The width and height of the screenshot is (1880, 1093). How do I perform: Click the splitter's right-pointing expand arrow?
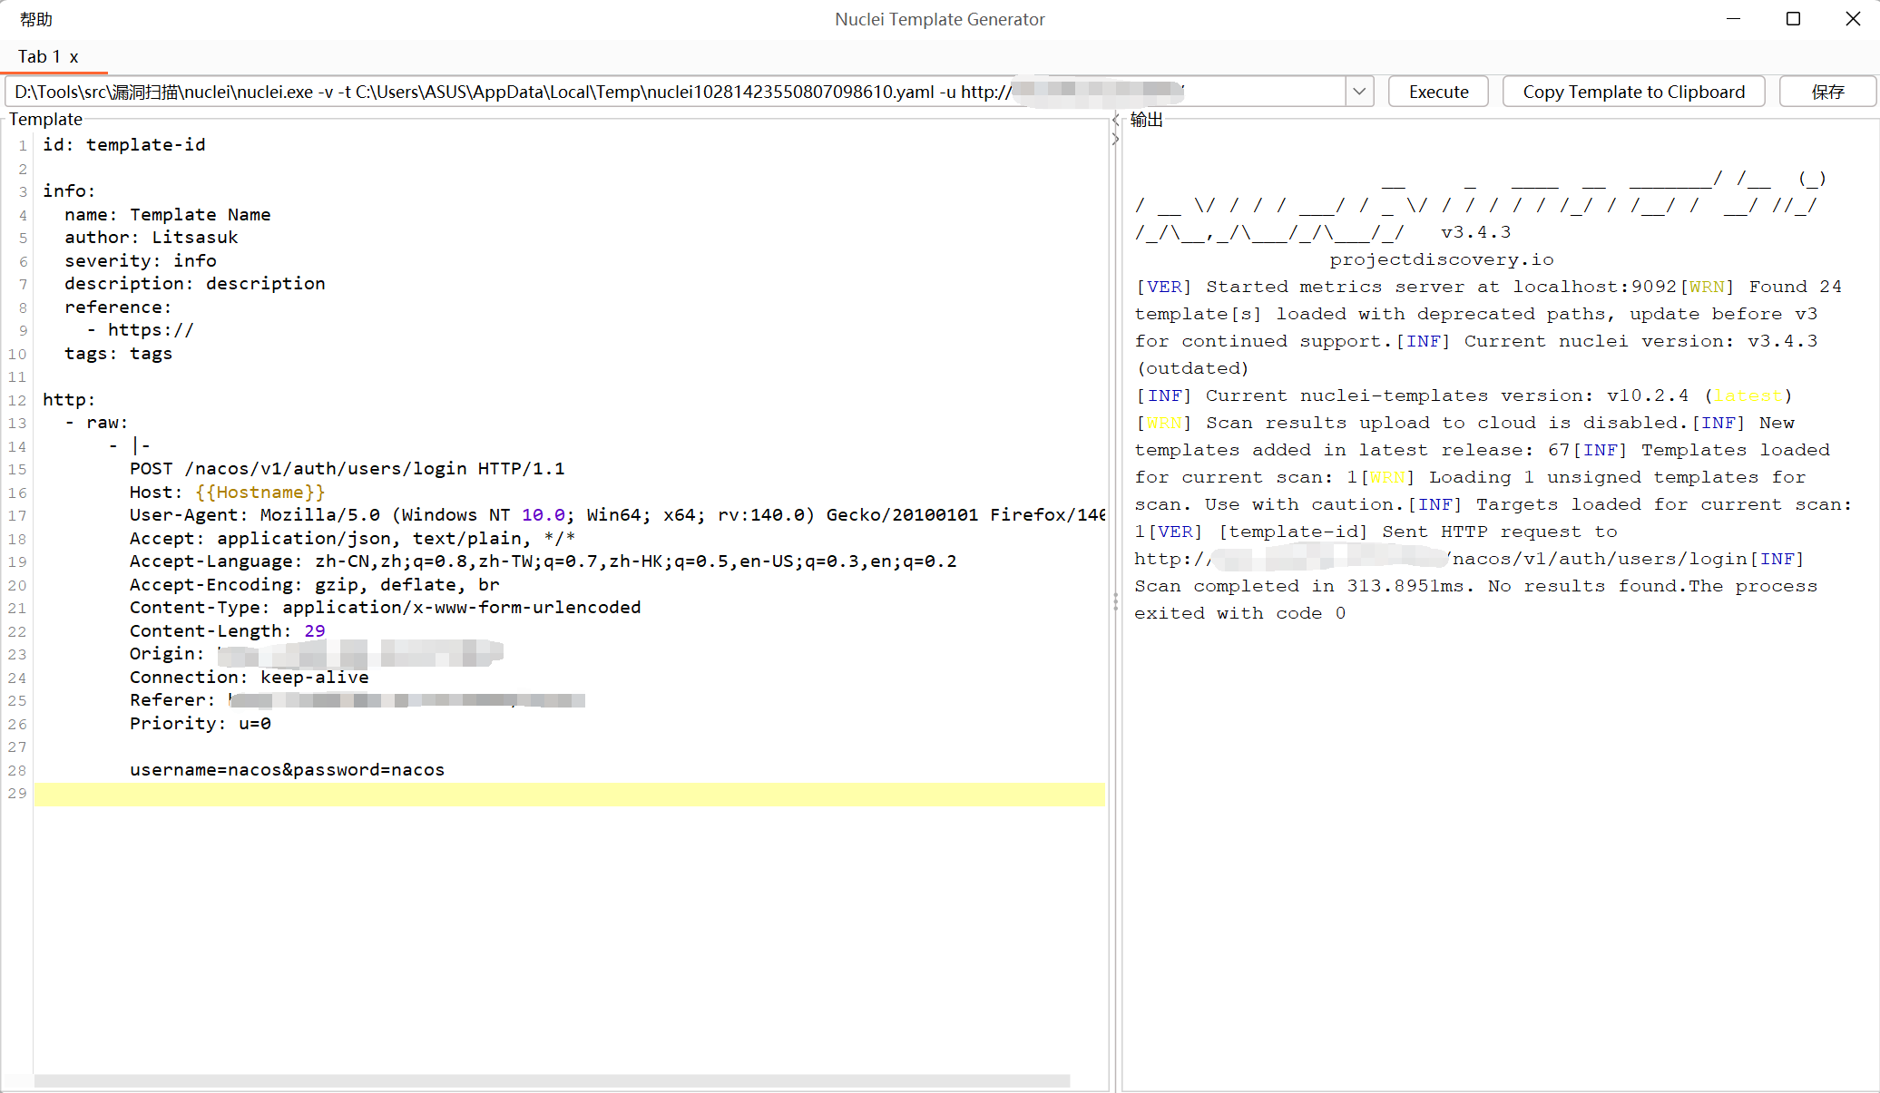(1115, 140)
